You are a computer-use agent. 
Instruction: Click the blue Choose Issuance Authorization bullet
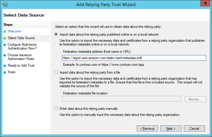click(5, 55)
